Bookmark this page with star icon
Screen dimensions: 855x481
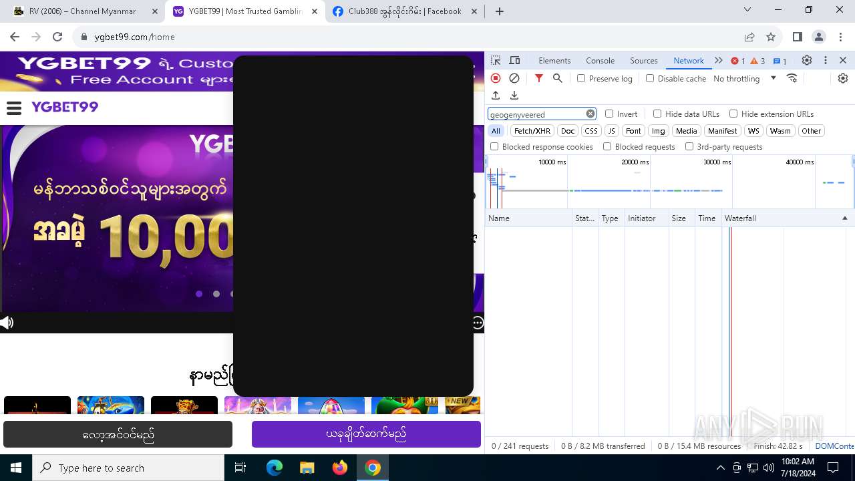[x=771, y=37]
